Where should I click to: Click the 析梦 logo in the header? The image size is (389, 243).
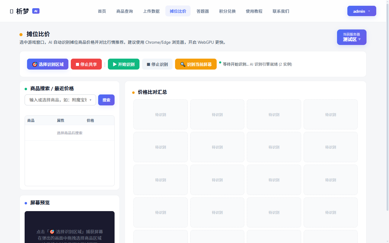[24, 11]
